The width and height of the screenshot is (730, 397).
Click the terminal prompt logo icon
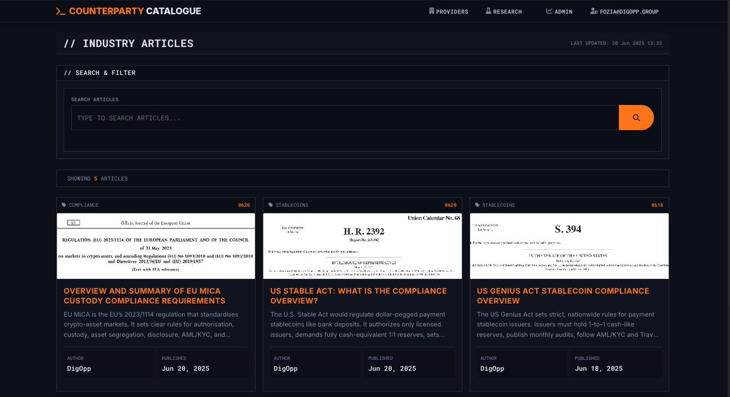pos(60,11)
